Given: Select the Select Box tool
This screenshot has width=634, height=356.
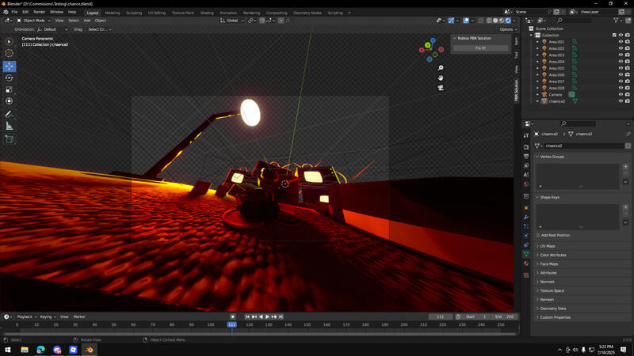Looking at the screenshot, I should [9, 41].
